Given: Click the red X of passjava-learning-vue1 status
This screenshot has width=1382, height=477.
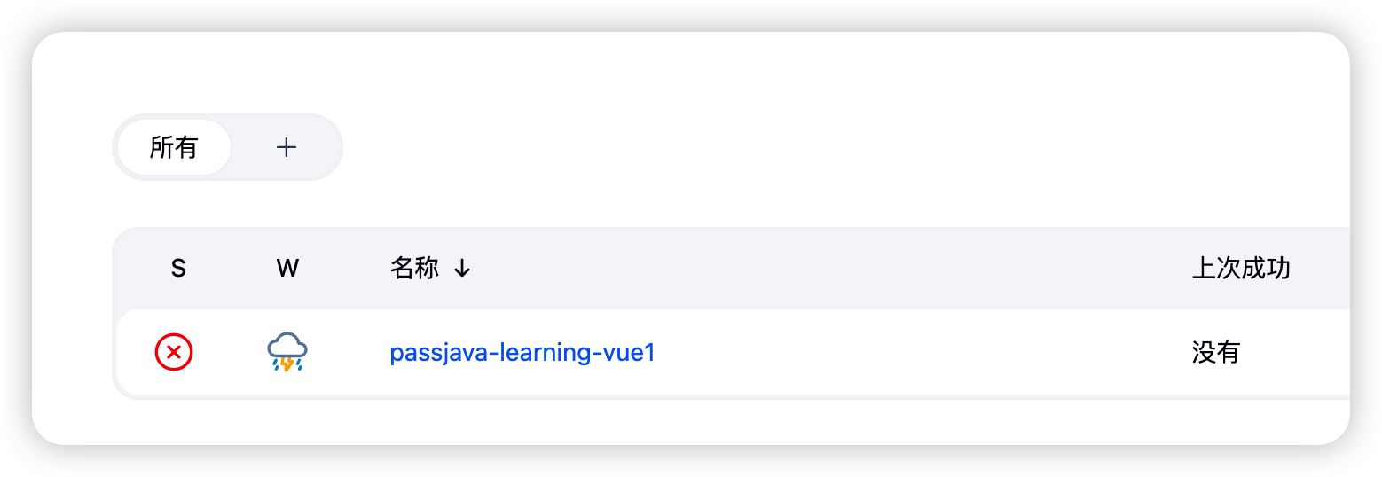Looking at the screenshot, I should 174,353.
